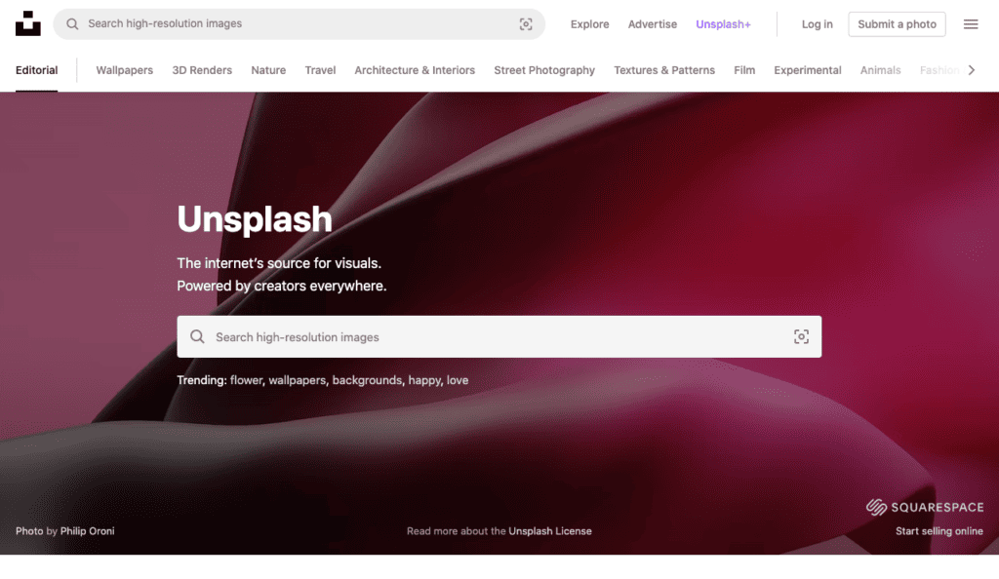This screenshot has width=999, height=579.
Task: Search trending term wallpapers
Action: 297,380
